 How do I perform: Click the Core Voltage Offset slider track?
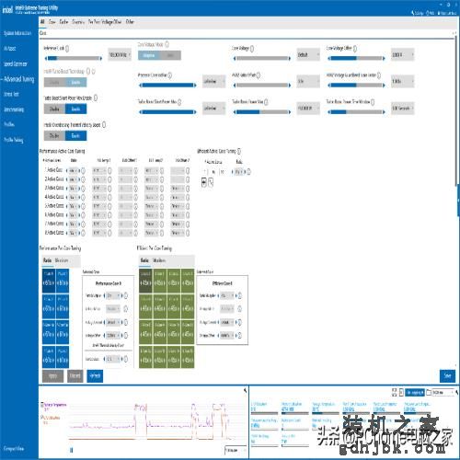pos(356,58)
